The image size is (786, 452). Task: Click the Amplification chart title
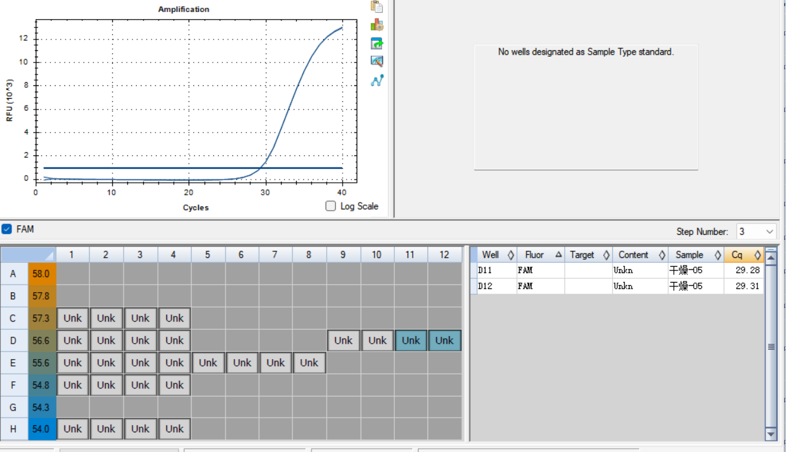click(x=183, y=9)
